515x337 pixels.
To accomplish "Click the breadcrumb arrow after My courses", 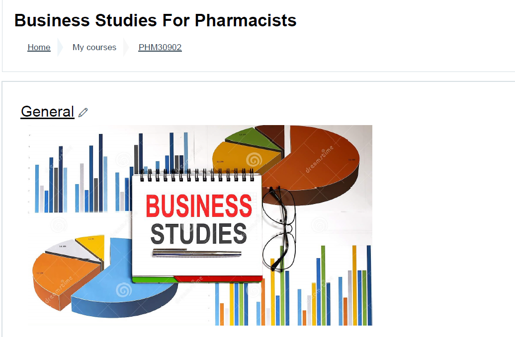I will coord(126,47).
